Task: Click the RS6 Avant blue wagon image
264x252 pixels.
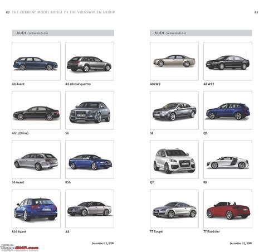Action: click(x=36, y=209)
